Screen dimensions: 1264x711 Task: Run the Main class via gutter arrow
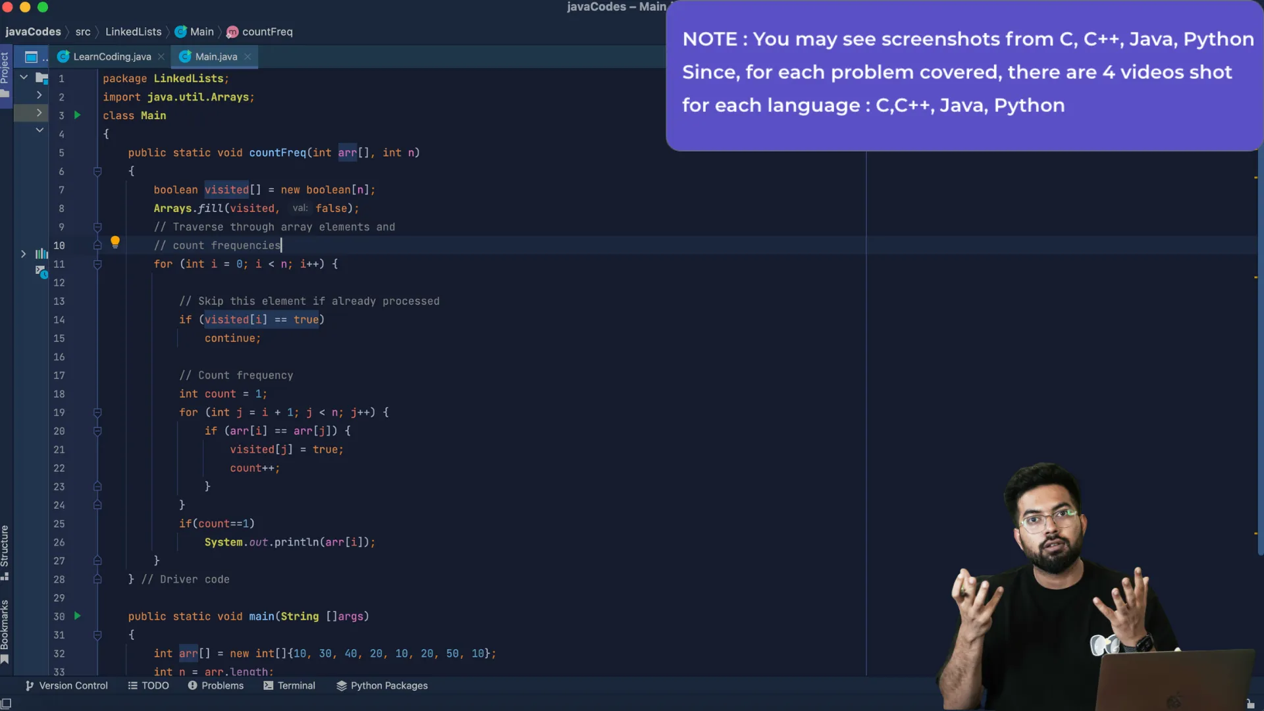[x=77, y=115]
